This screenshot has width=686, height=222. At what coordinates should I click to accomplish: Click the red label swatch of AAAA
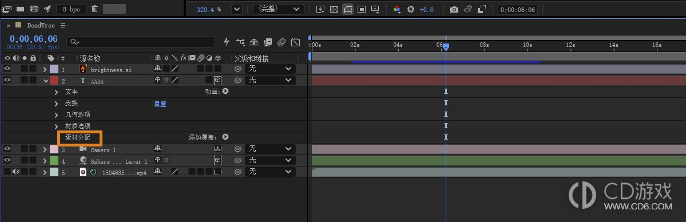coord(54,81)
